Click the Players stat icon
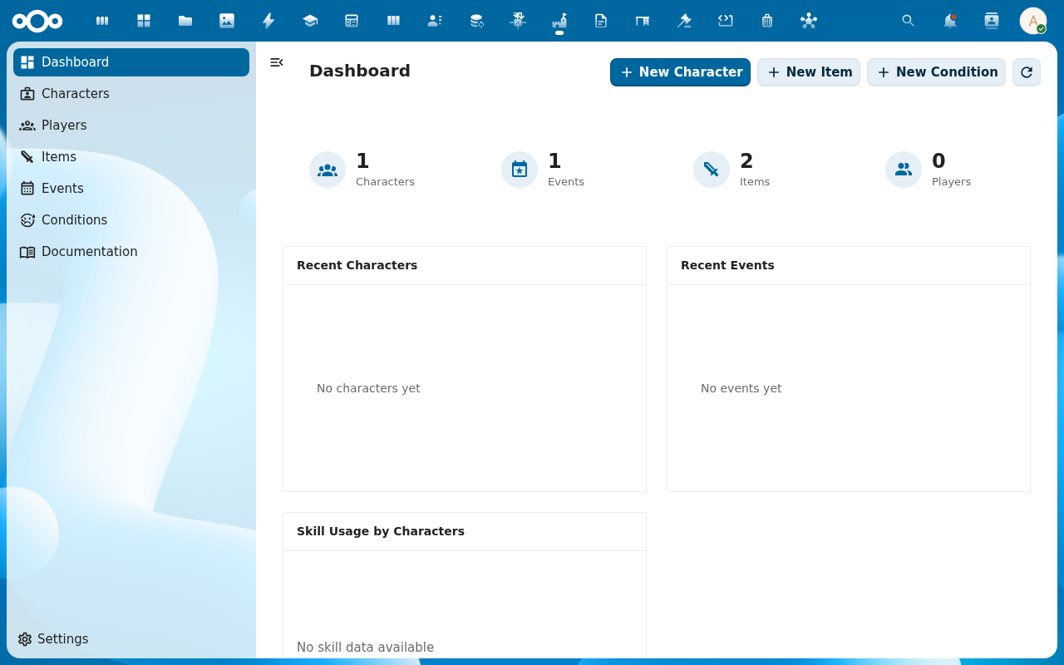The width and height of the screenshot is (1064, 665). (x=904, y=170)
